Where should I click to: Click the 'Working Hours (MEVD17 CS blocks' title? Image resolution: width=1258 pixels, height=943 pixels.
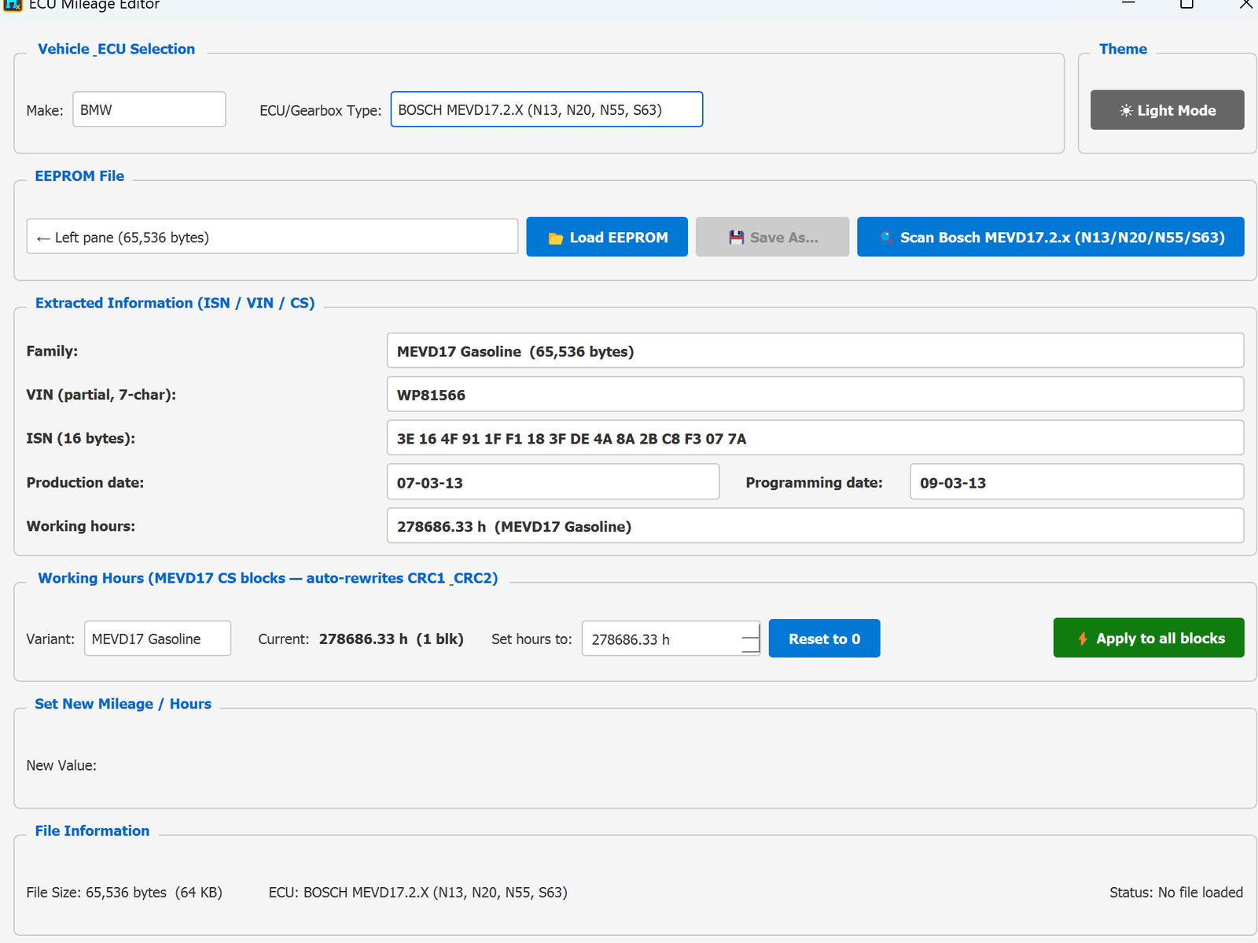(x=268, y=578)
